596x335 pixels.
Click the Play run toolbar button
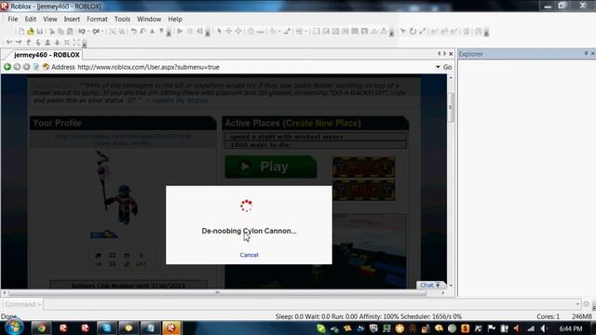[x=180, y=32]
